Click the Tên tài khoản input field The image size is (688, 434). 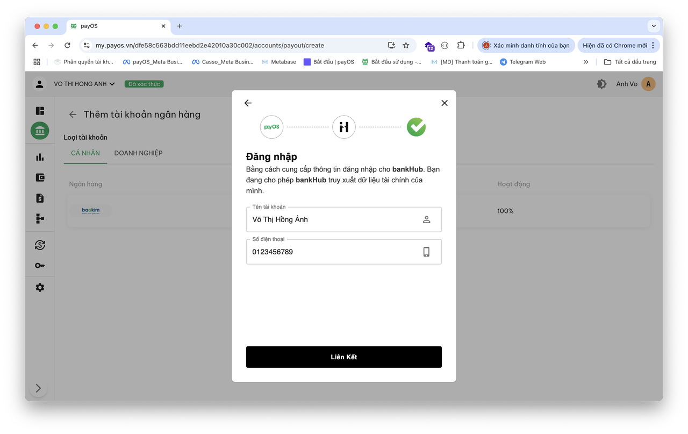click(x=344, y=219)
